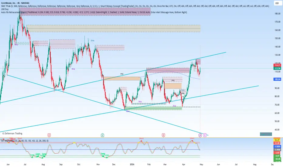Click the yellow 53.27 oscillator value label

coord(277,140)
